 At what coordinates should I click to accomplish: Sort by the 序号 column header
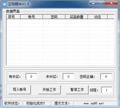pyautogui.click(x=13, y=17)
